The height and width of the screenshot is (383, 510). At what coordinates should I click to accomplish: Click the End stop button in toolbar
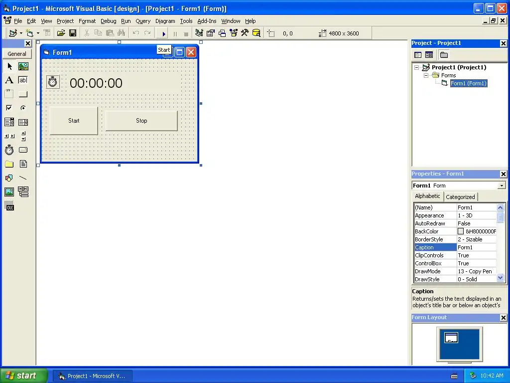186,33
